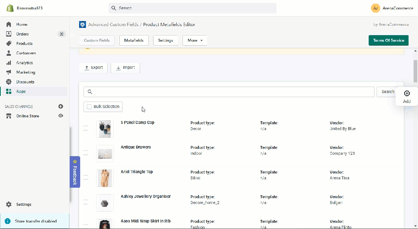The image size is (418, 229).
Task: Click the Shopify bag logo
Action: [x=10, y=8]
